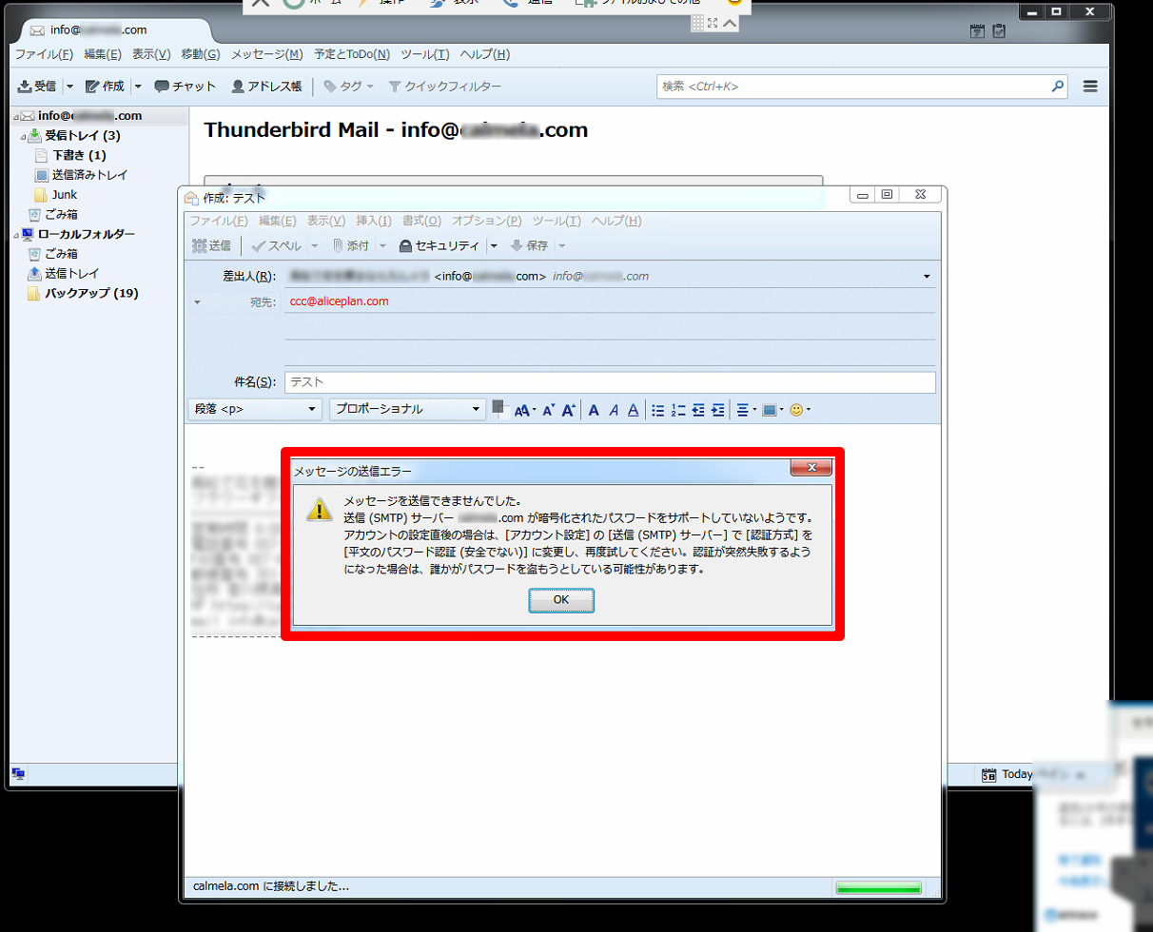1153x932 pixels.
Task: Click the online status icon in status bar
Action: (18, 774)
